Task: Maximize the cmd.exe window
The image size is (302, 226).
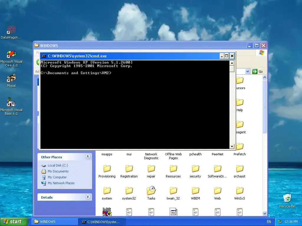Action: [x=227, y=56]
